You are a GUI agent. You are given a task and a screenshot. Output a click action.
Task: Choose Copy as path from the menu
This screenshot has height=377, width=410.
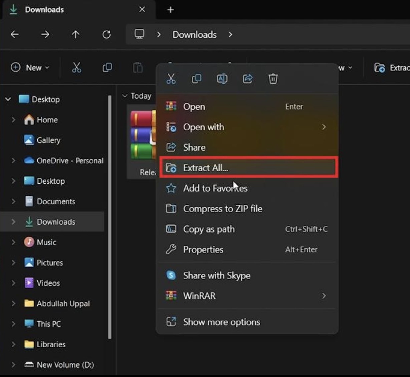tap(247, 229)
